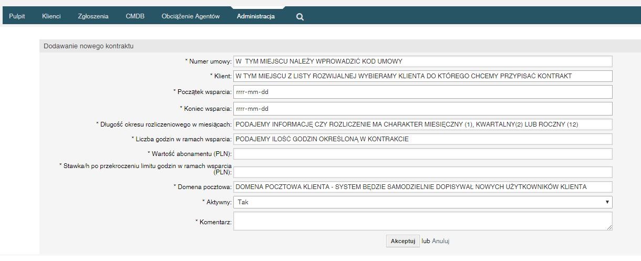
Task: Open the Aktywny dropdown showing Tak
Action: 422,202
